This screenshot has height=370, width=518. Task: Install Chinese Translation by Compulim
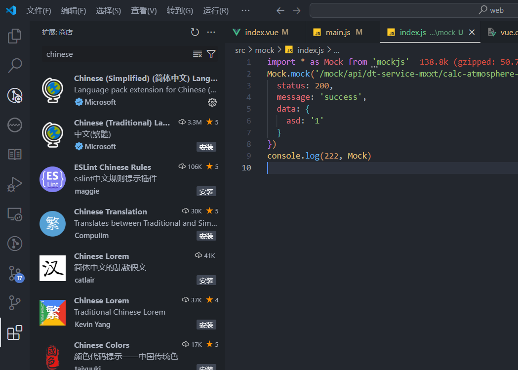click(x=206, y=236)
